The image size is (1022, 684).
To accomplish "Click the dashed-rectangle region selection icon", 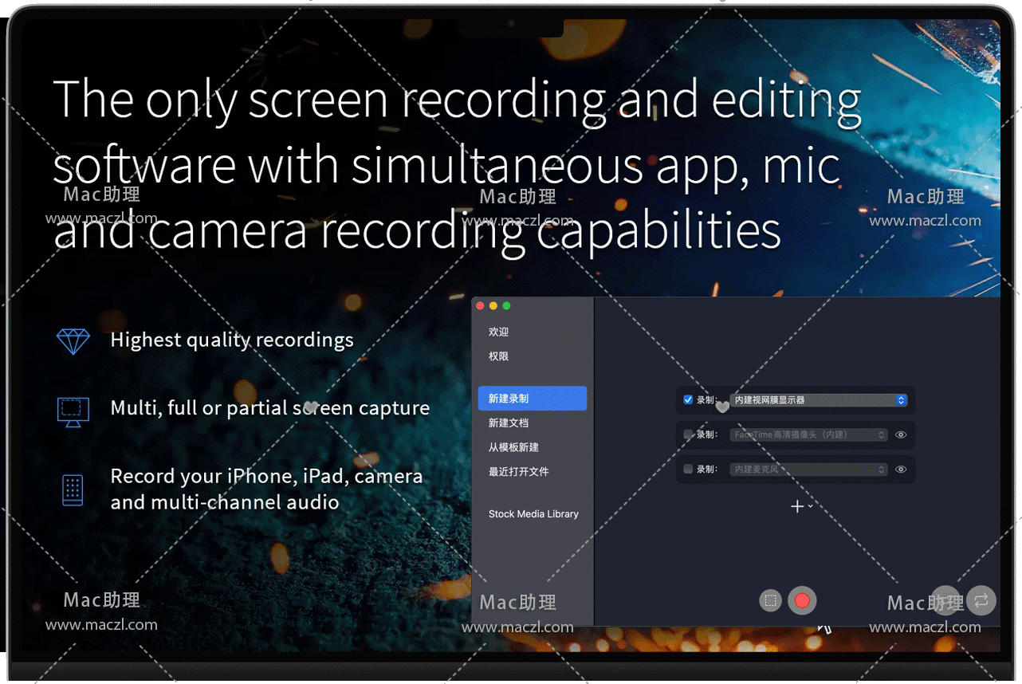I will coord(770,600).
